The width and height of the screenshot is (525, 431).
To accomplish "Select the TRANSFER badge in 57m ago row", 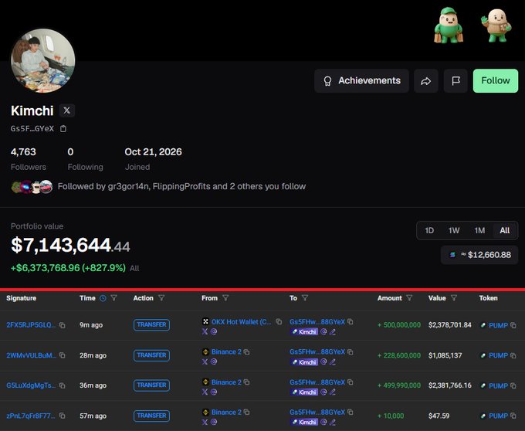I will click(x=151, y=416).
